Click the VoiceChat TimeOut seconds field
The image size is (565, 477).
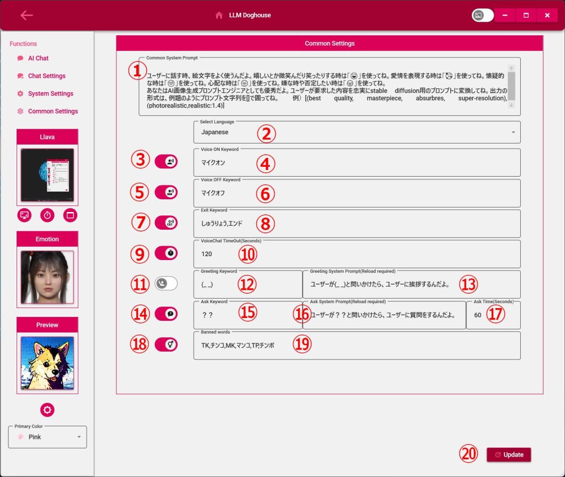pyautogui.click(x=357, y=254)
